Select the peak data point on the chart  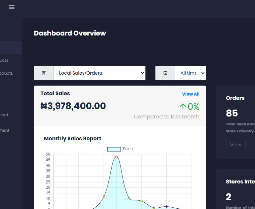(x=116, y=157)
